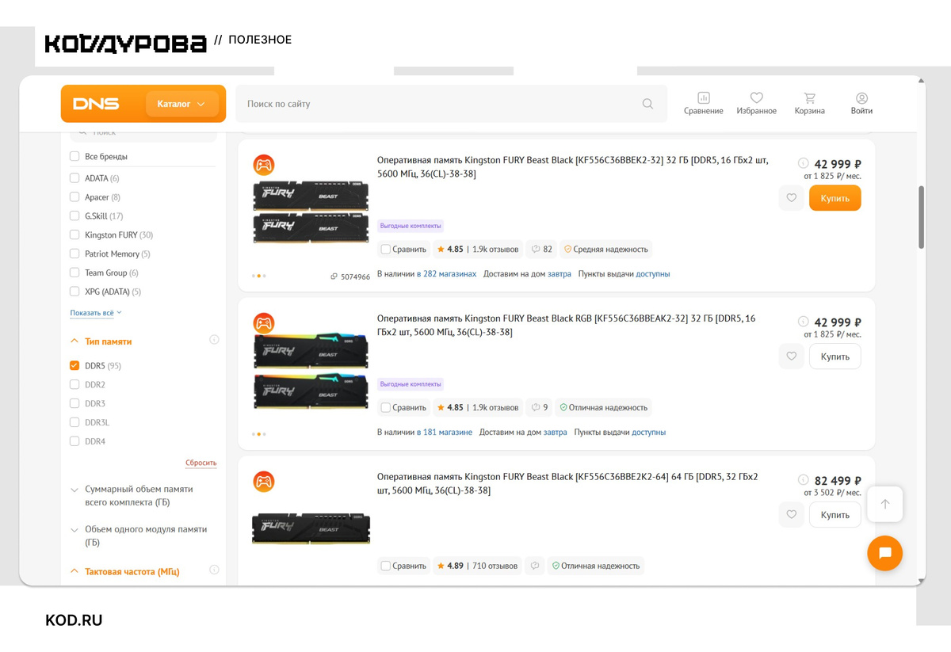This screenshot has height=652, width=951.
Task: Click gamepad badge on first product
Action: [x=263, y=165]
